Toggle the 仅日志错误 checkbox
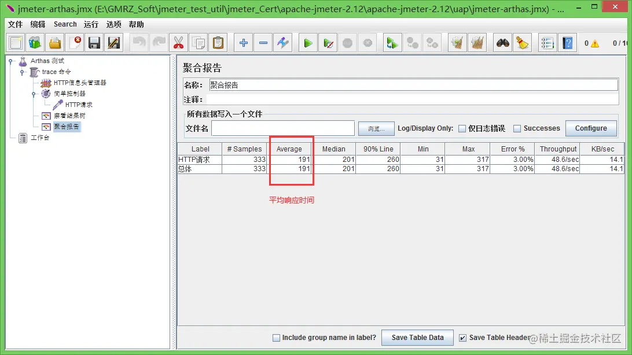This screenshot has height=355, width=632. pyautogui.click(x=462, y=128)
